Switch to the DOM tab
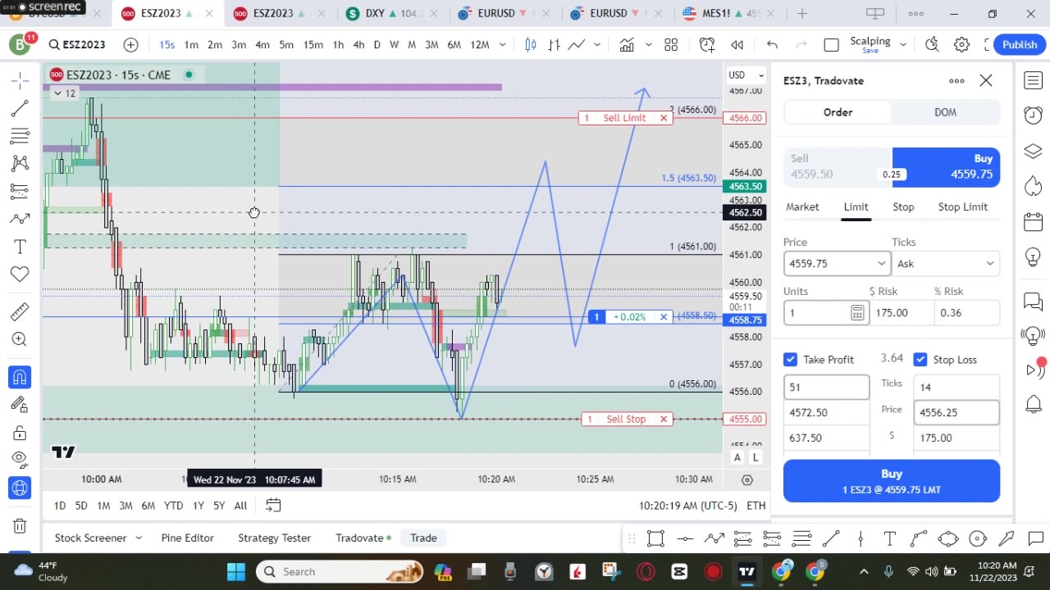This screenshot has width=1050, height=590. point(945,112)
